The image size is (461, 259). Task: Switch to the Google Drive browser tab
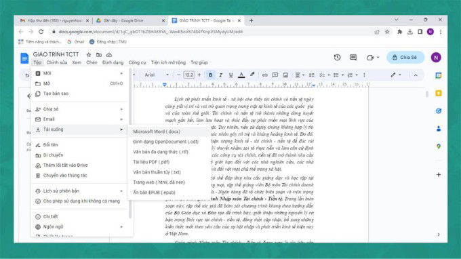pyautogui.click(x=131, y=20)
